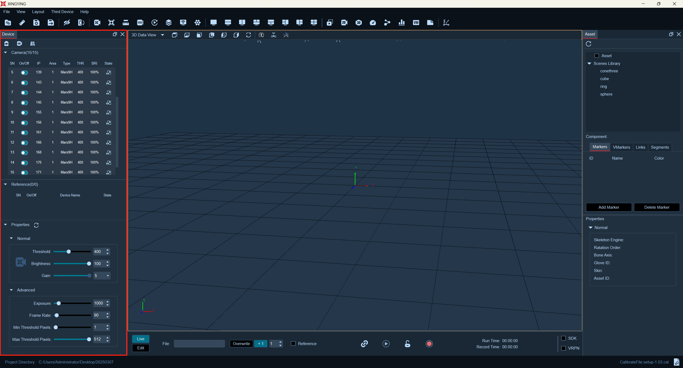Switch to the VMarkers tab
This screenshot has width=683, height=368.
(x=621, y=147)
